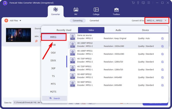This screenshot has width=172, height=109.
Task: Expand the Add Files dropdown arrow
Action: click(x=20, y=21)
